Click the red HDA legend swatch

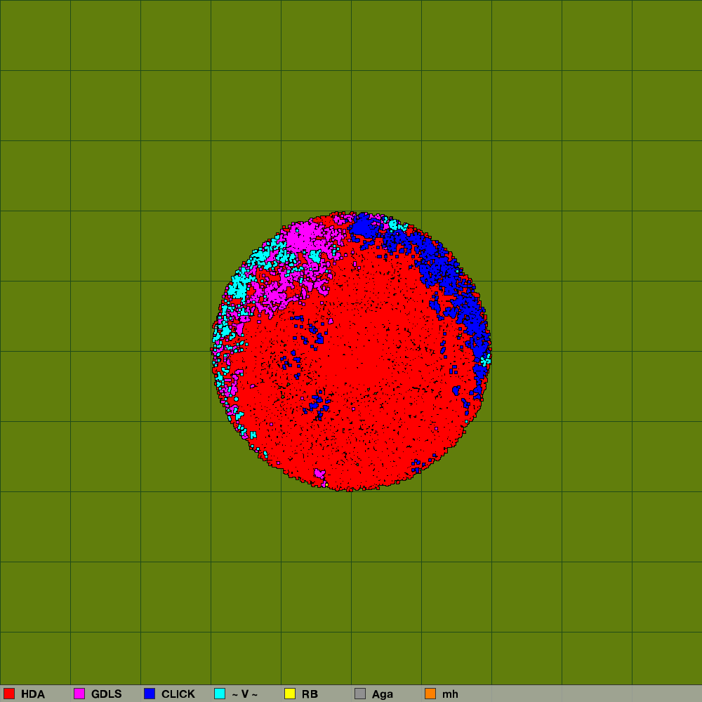tap(9, 694)
